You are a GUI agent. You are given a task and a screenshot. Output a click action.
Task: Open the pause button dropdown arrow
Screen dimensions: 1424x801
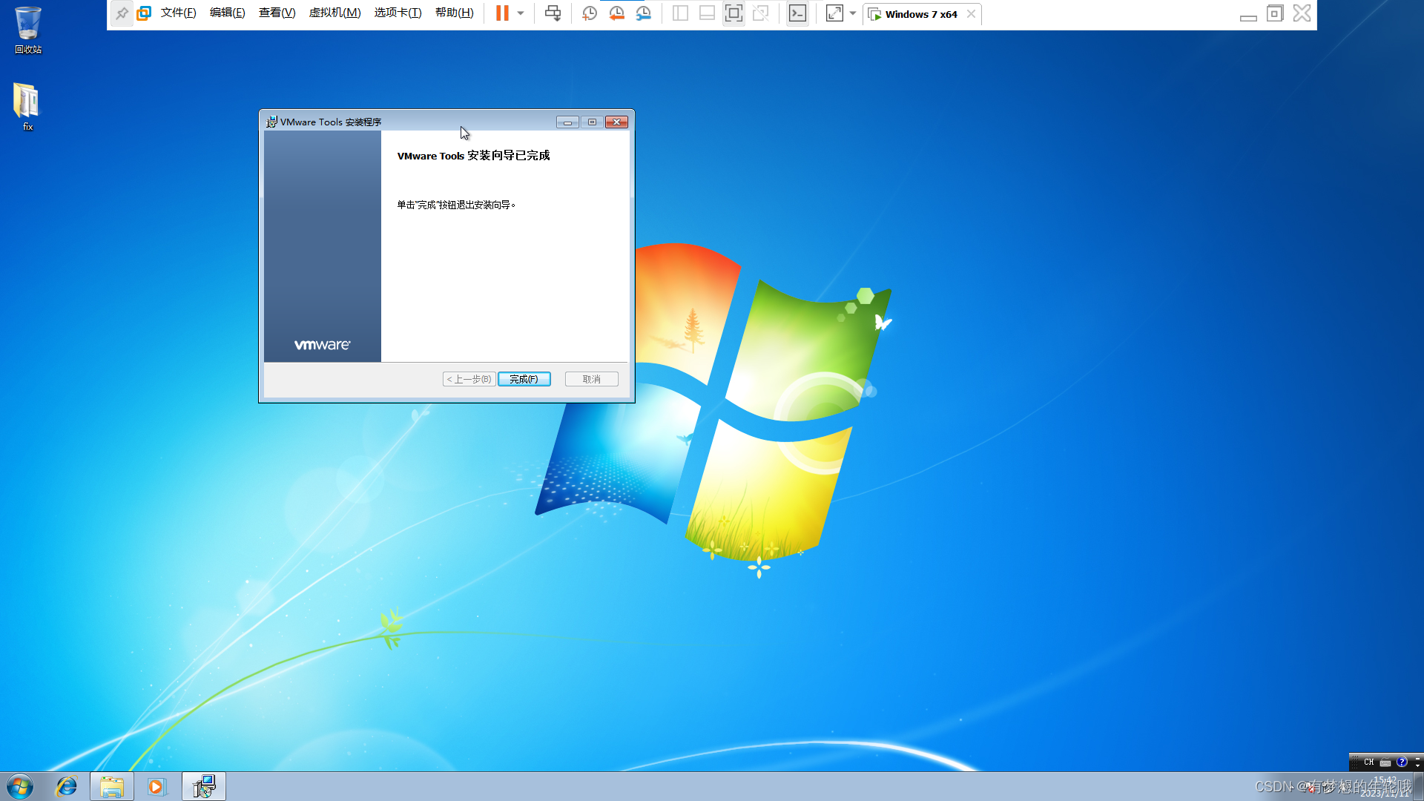[521, 13]
